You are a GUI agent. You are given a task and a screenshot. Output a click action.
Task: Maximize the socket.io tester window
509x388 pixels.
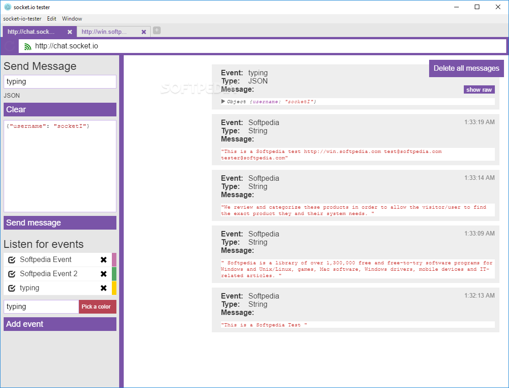[x=477, y=7]
